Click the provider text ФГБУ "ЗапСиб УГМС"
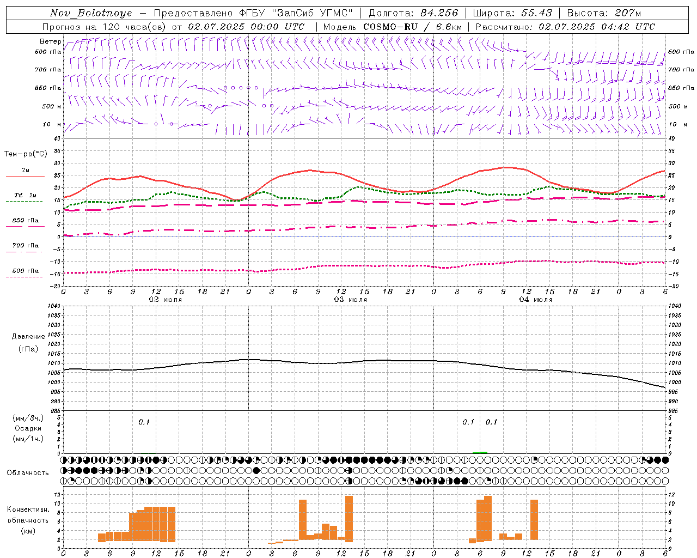The image size is (697, 558). click(296, 13)
